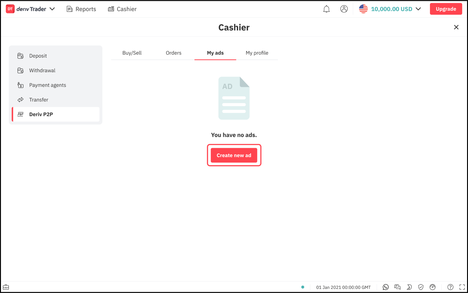Image resolution: width=468 pixels, height=293 pixels.
Task: Open the portfolio briefcase icon
Action: tap(6, 287)
